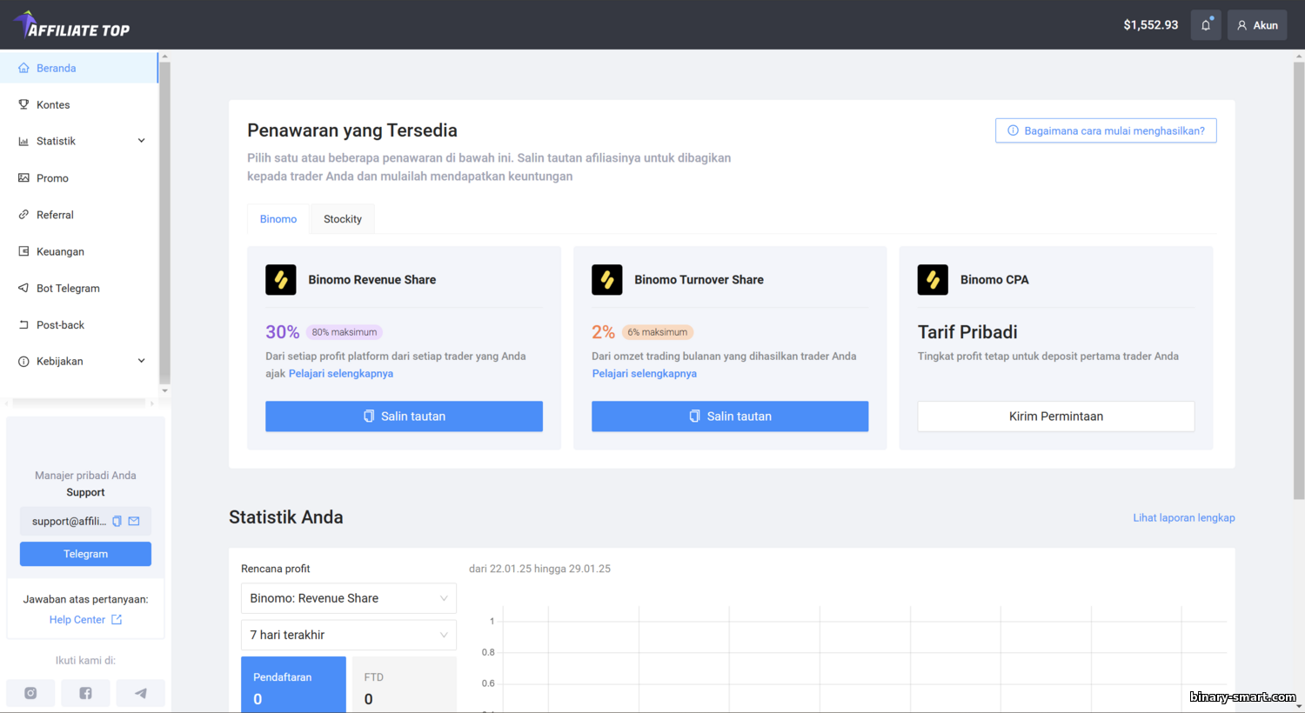Click the Affiliate Top logo

pos(71,25)
